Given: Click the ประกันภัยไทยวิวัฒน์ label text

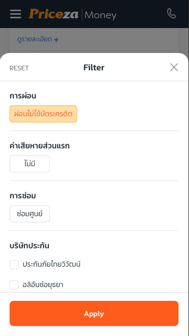Looking at the screenshot, I should tap(51, 265).
